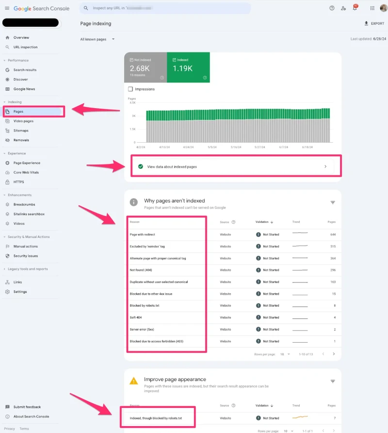Open the user management icon in header

pyautogui.click(x=343, y=8)
